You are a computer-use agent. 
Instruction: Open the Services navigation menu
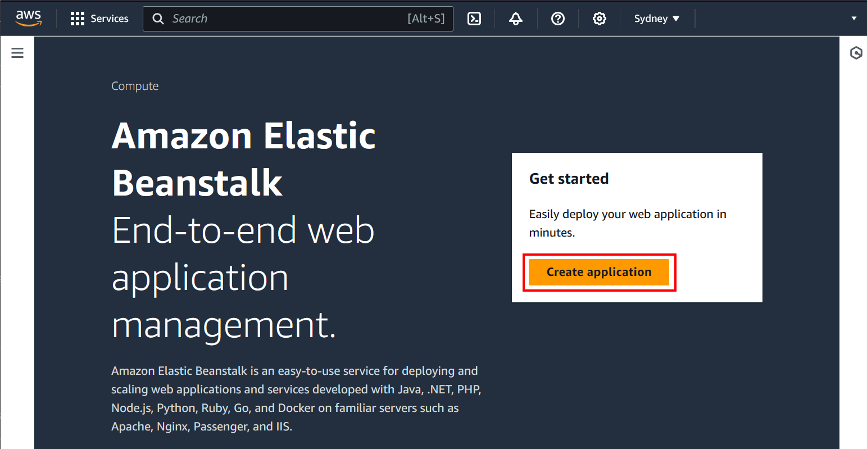click(x=99, y=18)
